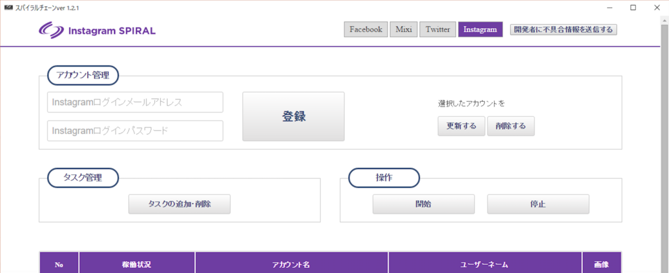
Task: Click the app icon in title bar
Action: tap(8, 8)
